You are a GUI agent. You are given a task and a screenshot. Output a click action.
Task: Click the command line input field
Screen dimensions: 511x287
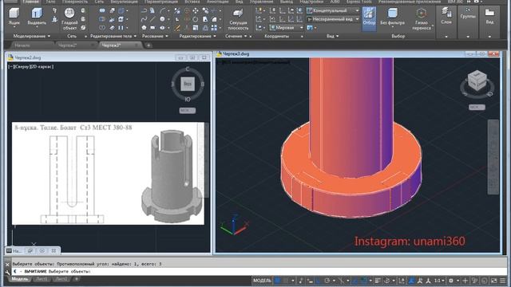point(259,271)
